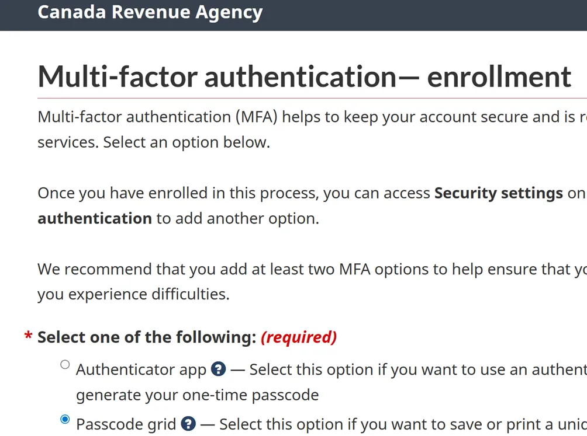Open help icon beside Authenticator app
The image size is (587, 436).
(x=218, y=369)
